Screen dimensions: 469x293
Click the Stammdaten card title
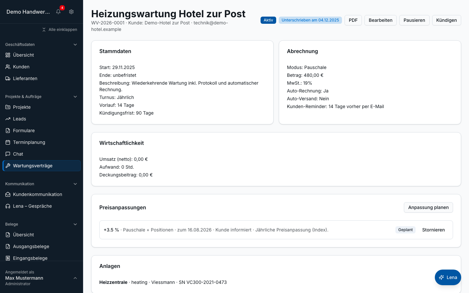[115, 51]
